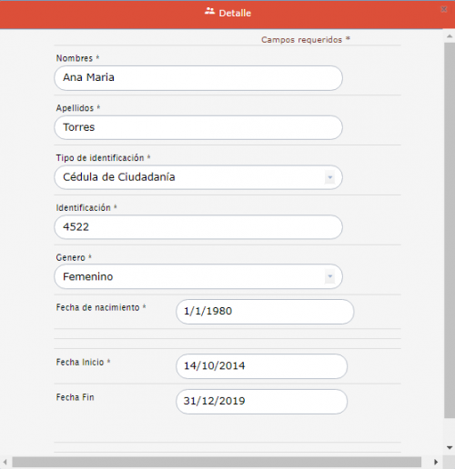Click the horizontal scrollbar right arrow
Screen dimensions: 455x469
pyautogui.click(x=436, y=462)
